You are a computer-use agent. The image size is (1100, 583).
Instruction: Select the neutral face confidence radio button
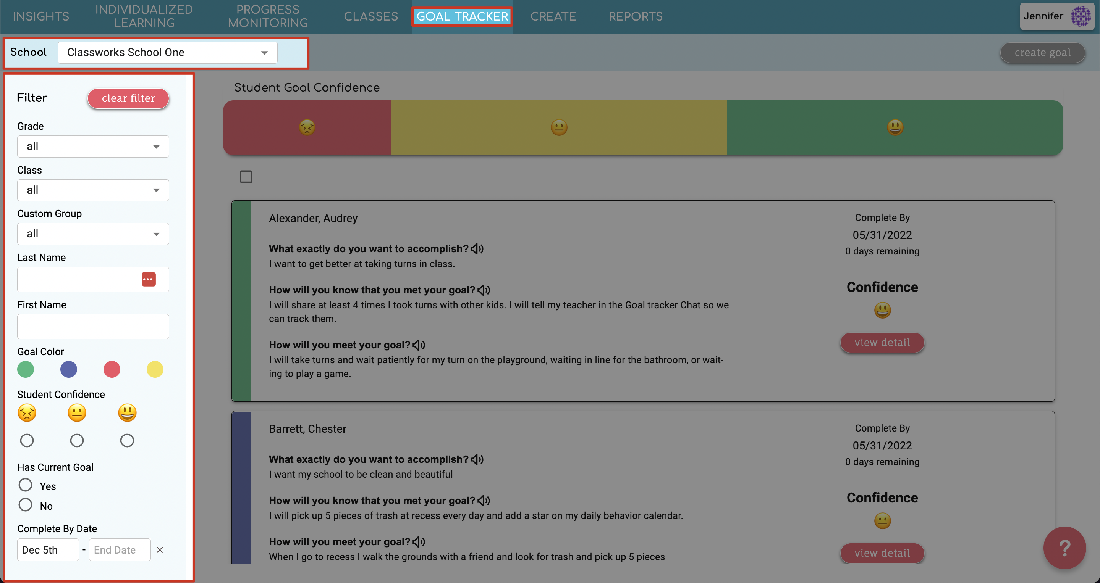pyautogui.click(x=77, y=440)
